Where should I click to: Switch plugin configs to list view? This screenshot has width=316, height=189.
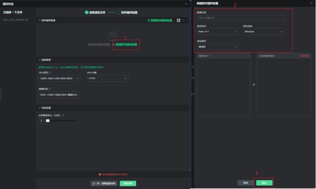[184, 20]
